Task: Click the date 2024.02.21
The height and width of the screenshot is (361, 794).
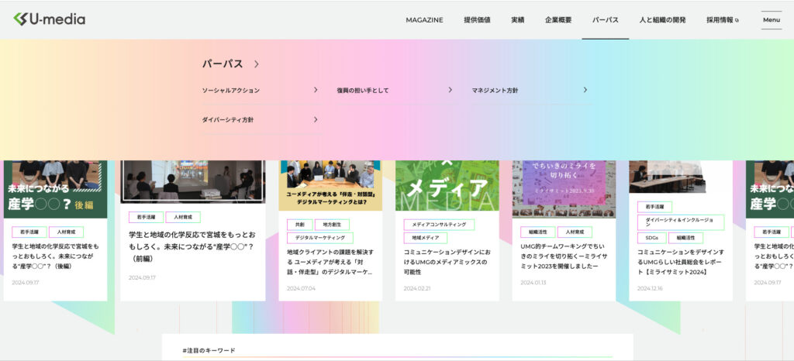Action: pyautogui.click(x=417, y=288)
